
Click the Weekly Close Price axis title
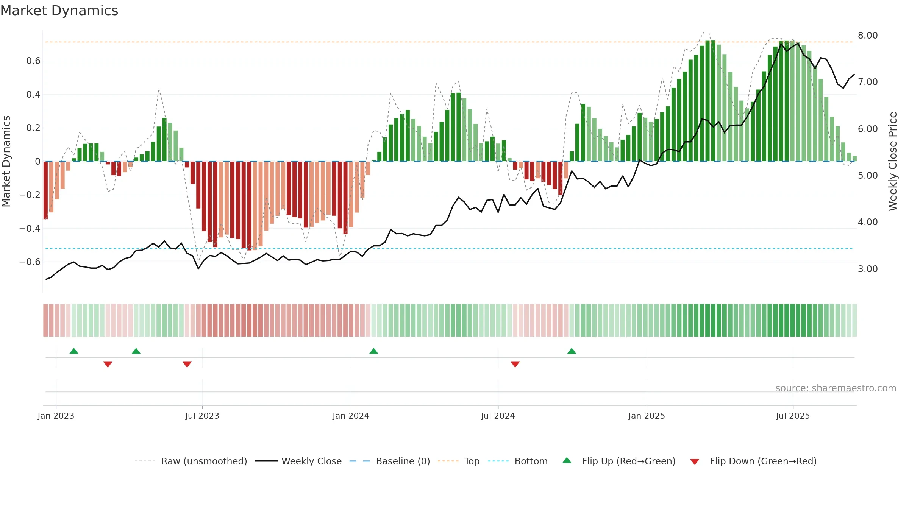click(x=893, y=161)
